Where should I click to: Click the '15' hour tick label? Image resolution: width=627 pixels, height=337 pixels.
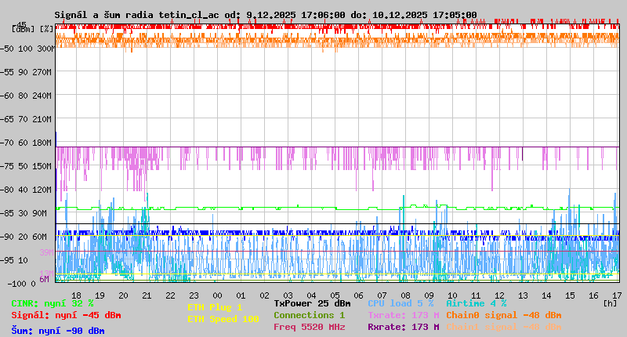[x=571, y=295]
